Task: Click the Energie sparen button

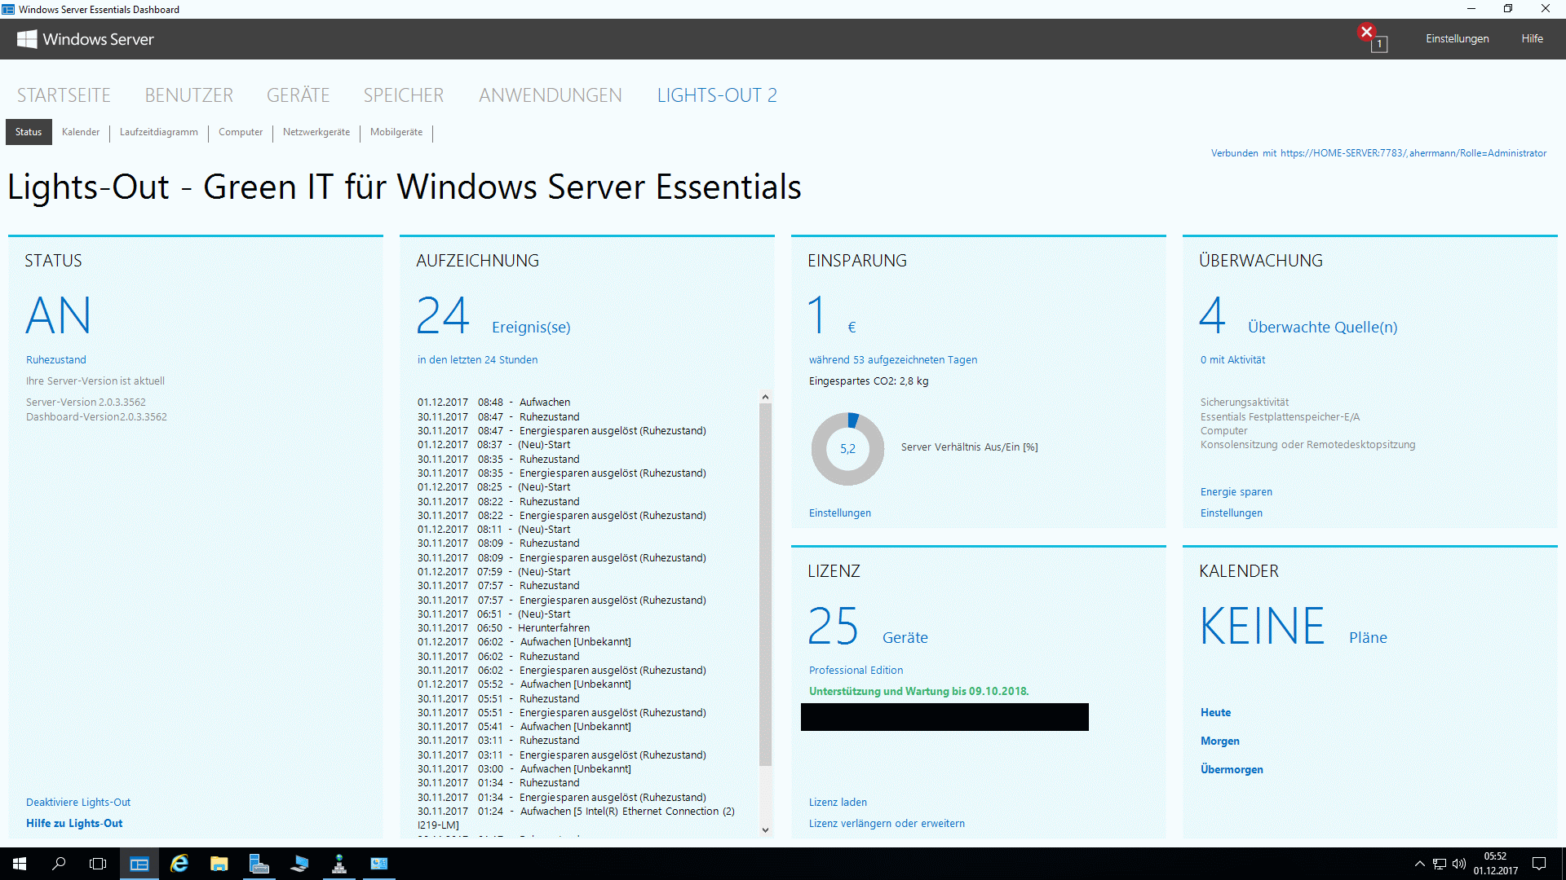Action: pos(1238,492)
